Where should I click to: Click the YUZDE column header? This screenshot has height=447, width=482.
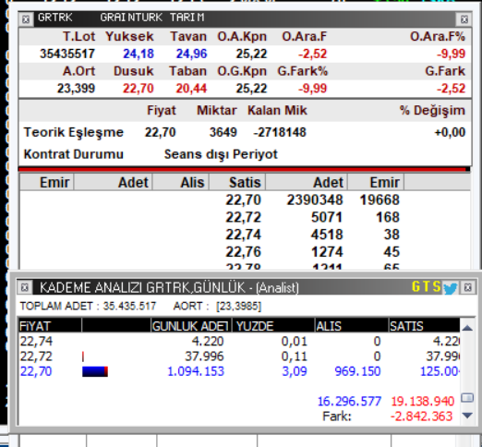click(x=273, y=326)
